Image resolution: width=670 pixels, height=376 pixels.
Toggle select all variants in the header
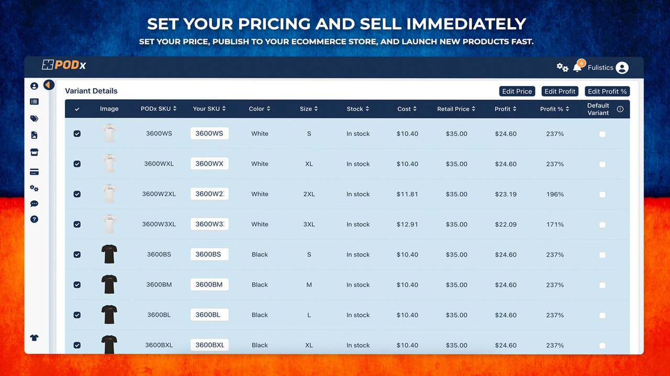click(x=77, y=109)
